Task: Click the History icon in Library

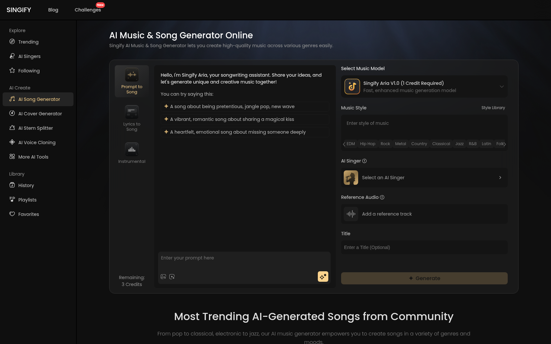Action: [12, 185]
